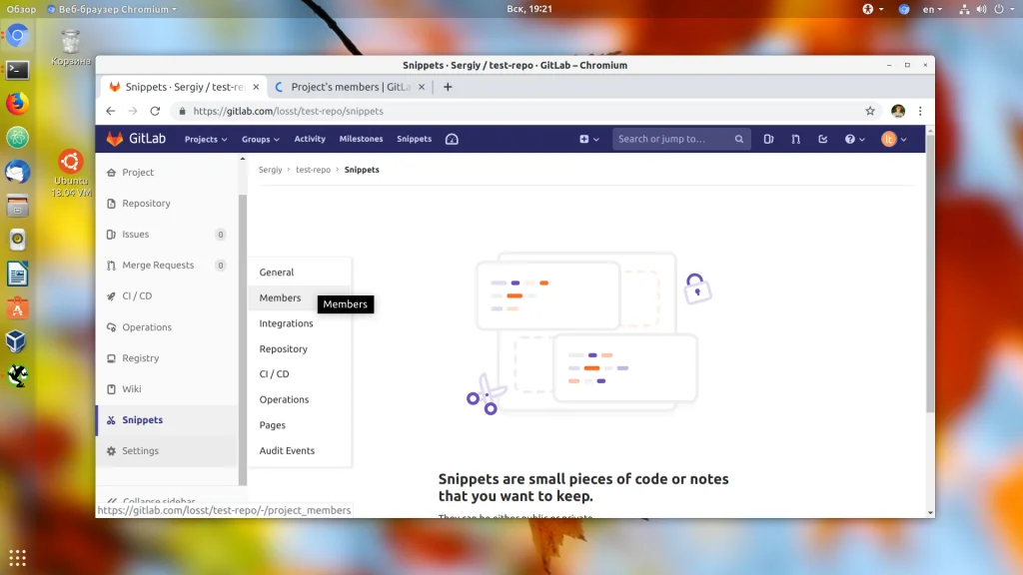Go back in browser history
The image size is (1023, 575).
tap(110, 111)
